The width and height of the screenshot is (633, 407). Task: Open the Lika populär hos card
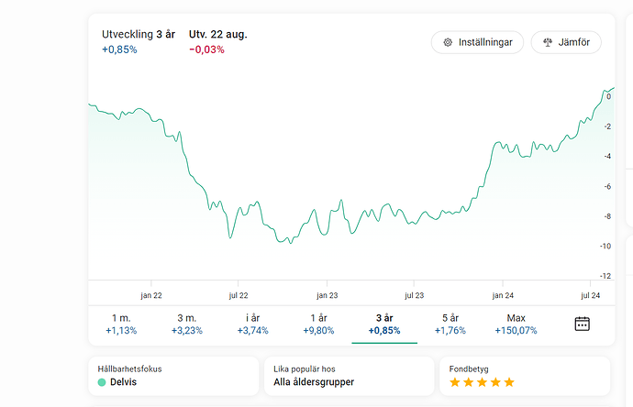(349, 376)
